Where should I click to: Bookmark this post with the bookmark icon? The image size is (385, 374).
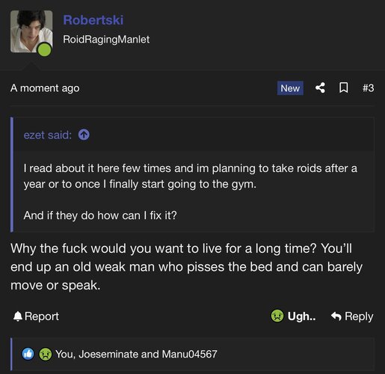(x=344, y=88)
